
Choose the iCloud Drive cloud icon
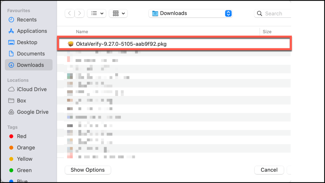(11, 89)
